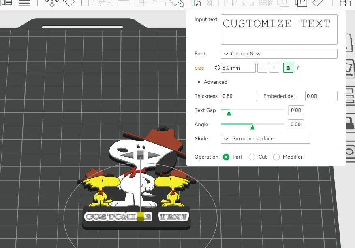Click the orange Size label

pos(199,68)
